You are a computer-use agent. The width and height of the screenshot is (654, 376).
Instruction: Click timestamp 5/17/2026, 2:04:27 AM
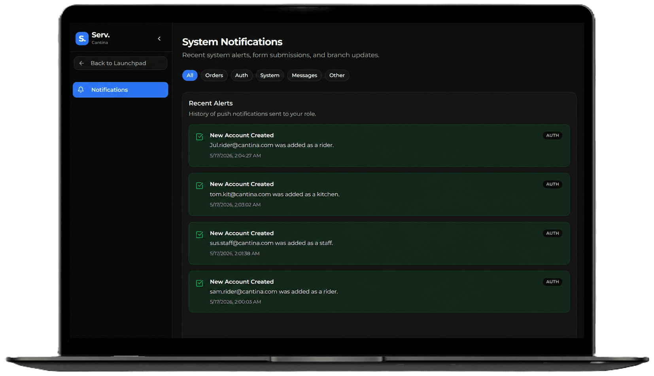point(235,155)
